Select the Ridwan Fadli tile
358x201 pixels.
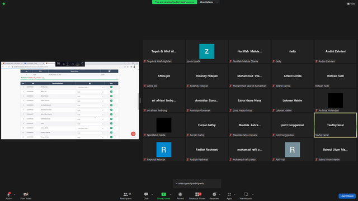(x=336, y=76)
